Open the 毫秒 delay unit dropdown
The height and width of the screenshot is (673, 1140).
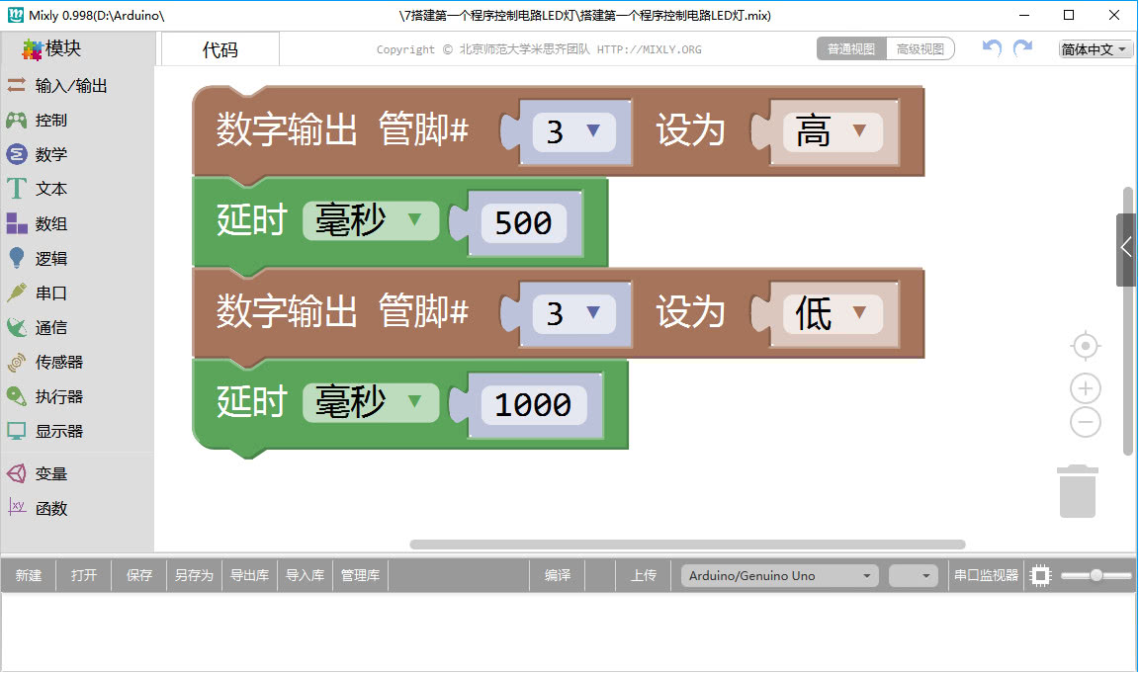pyautogui.click(x=371, y=221)
